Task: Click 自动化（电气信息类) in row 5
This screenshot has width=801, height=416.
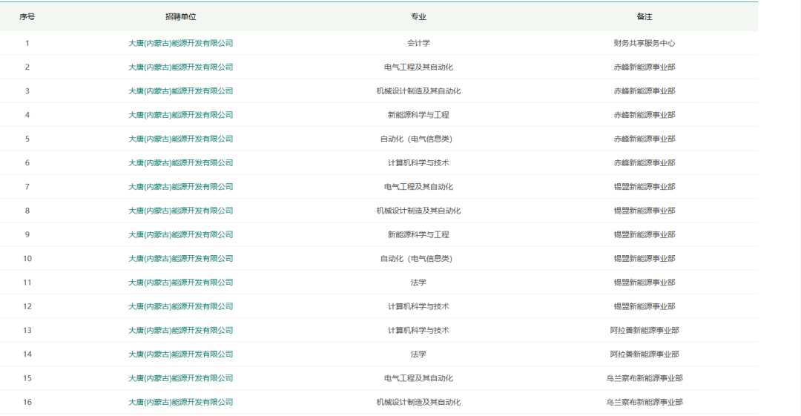Action: (x=416, y=139)
